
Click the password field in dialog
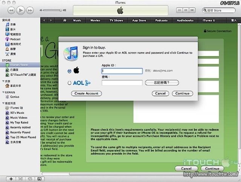(x=122, y=83)
